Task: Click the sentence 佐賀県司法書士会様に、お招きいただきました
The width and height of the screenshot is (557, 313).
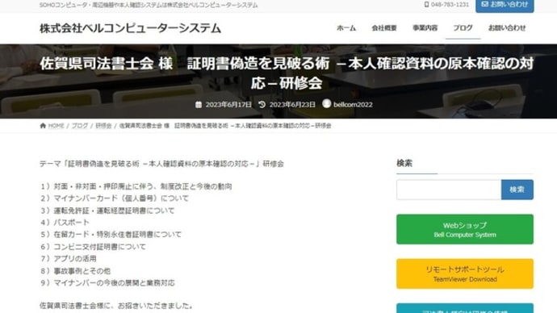Action: click(116, 306)
